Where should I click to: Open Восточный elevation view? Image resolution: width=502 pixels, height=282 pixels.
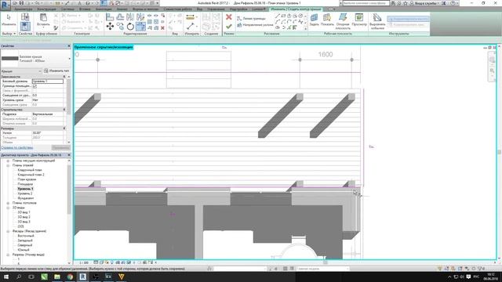26,236
